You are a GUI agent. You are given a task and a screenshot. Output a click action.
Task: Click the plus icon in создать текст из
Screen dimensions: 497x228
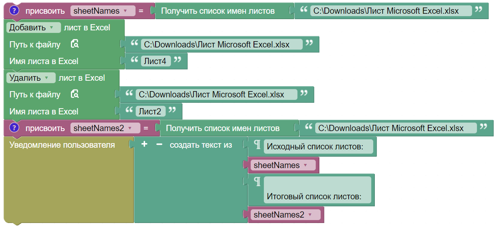pos(144,144)
